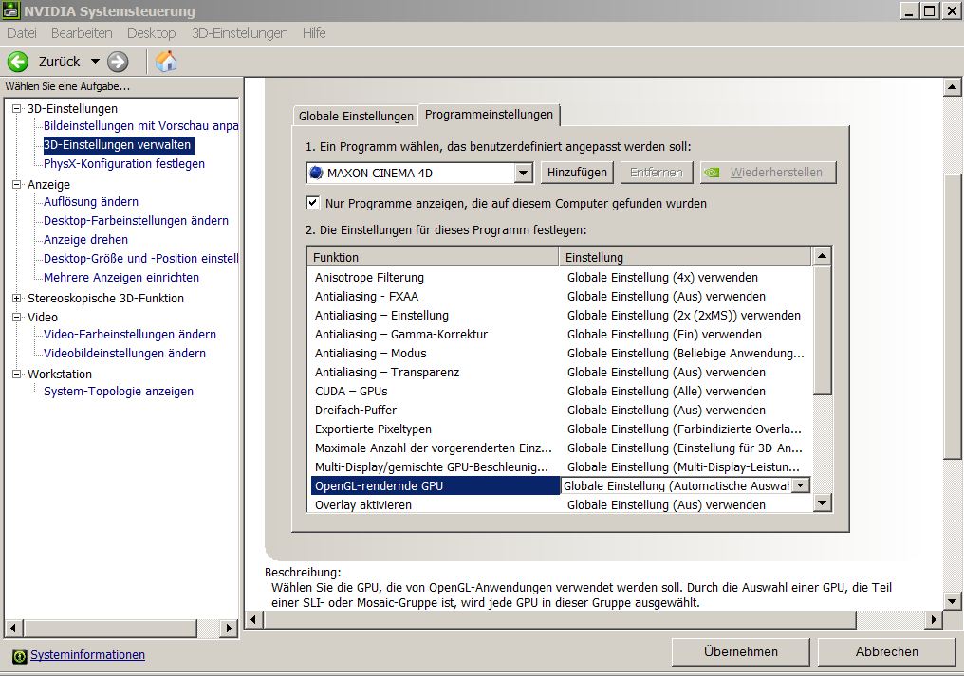Select the Anisotrope Filterung row
Screen dimensions: 964x676
coord(560,278)
